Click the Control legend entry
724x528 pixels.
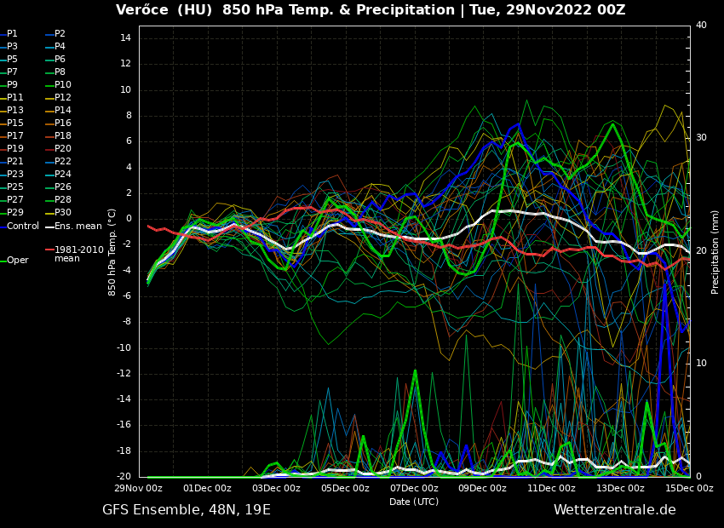tap(23, 226)
